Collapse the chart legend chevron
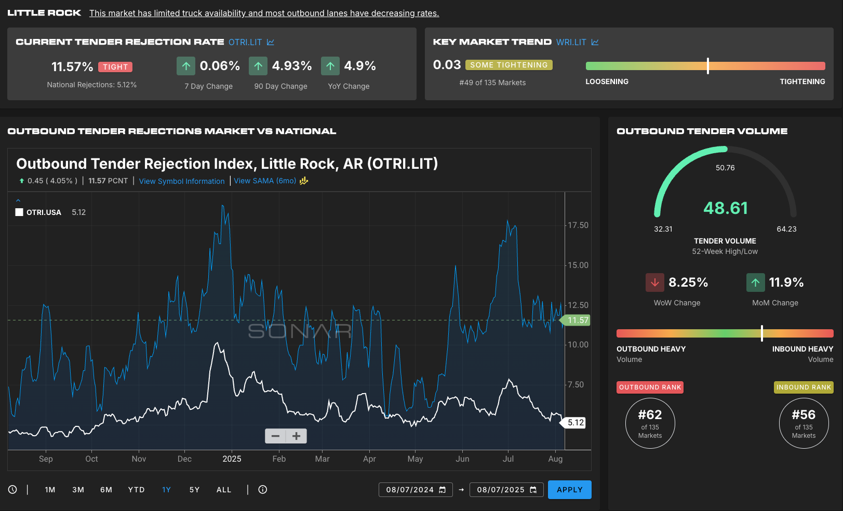This screenshot has height=511, width=843. pos(18,200)
